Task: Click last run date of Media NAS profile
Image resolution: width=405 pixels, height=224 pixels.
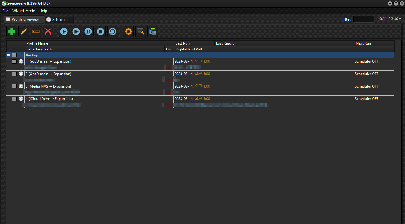Action: [x=192, y=86]
